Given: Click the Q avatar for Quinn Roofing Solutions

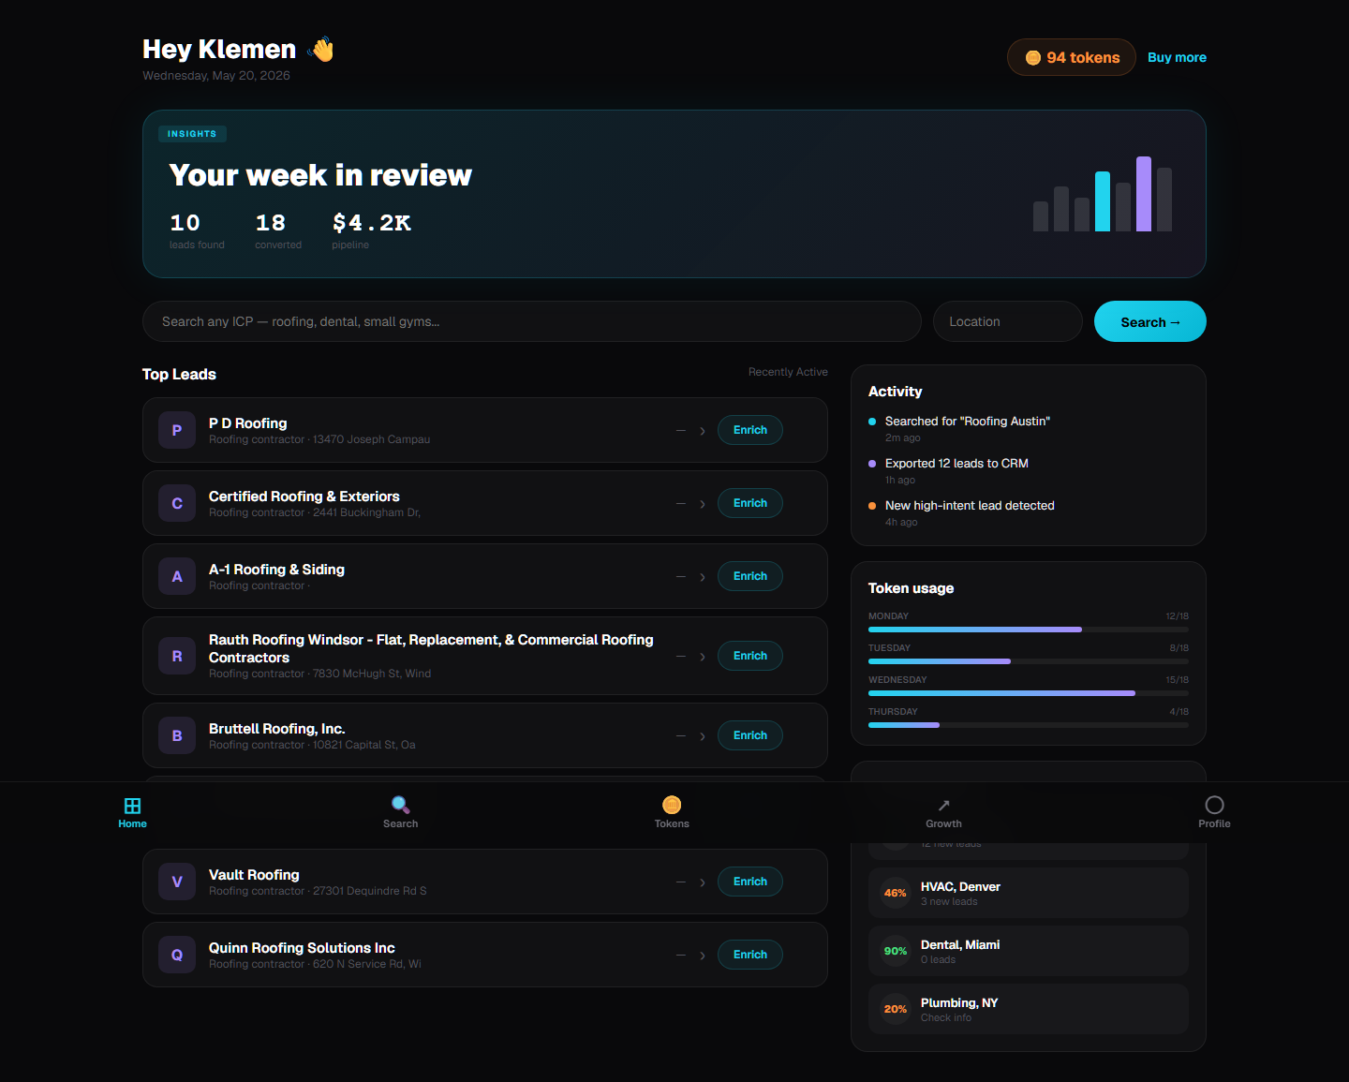Looking at the screenshot, I should point(177,955).
